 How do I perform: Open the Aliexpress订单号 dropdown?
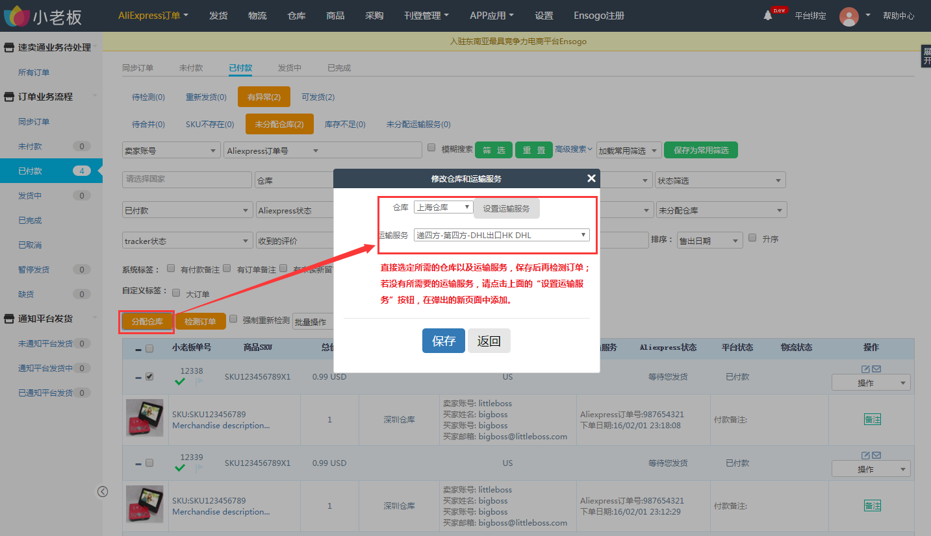click(273, 150)
